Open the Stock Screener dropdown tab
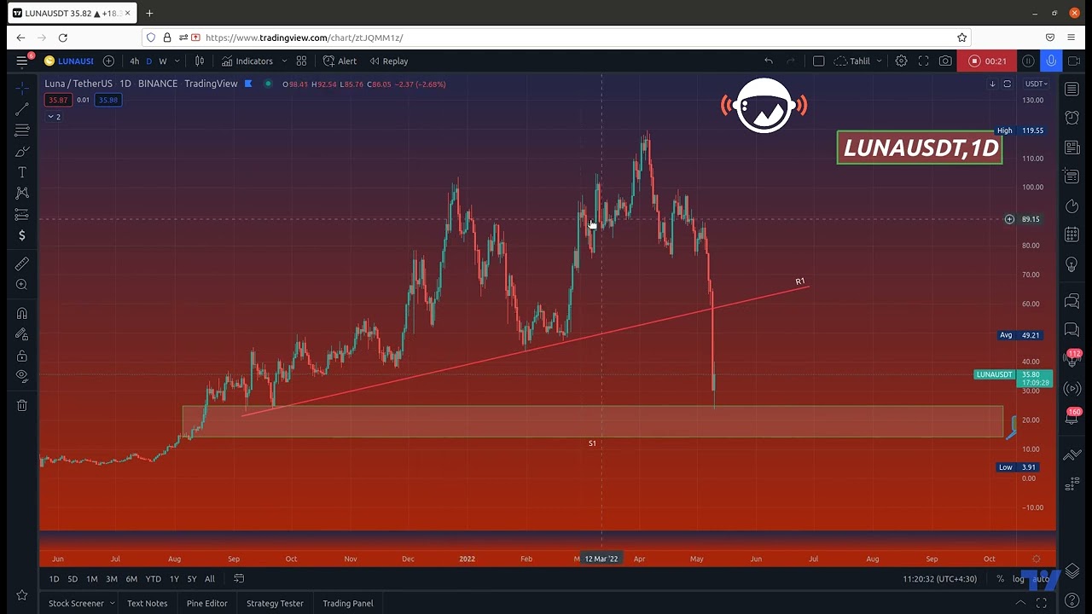 (x=81, y=603)
